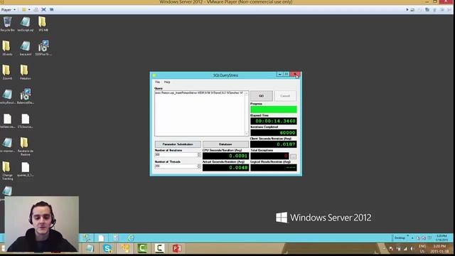
Task: Open the Recycle Bin desktop icon
Action: pos(7,23)
